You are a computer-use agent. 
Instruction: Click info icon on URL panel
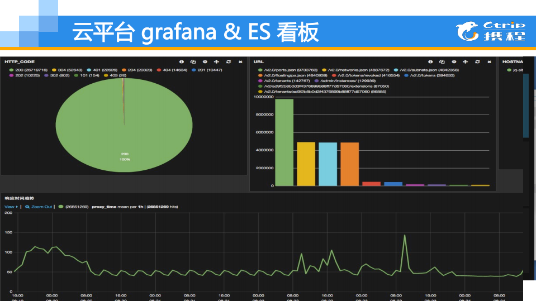(430, 61)
